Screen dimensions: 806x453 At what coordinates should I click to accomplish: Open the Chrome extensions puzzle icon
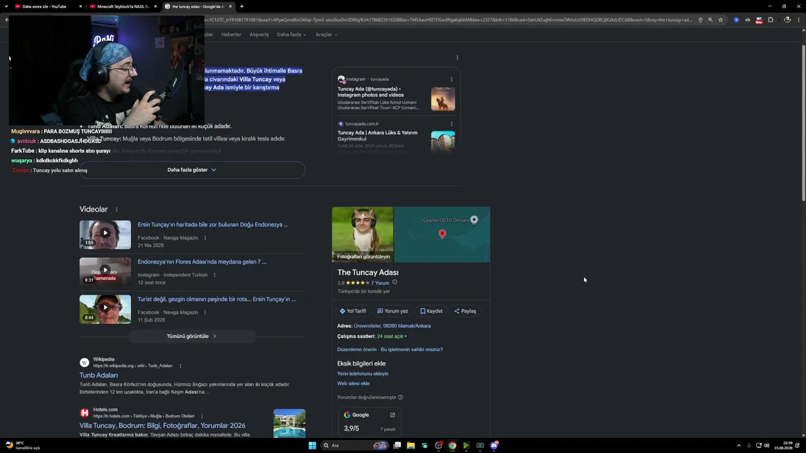[x=770, y=20]
